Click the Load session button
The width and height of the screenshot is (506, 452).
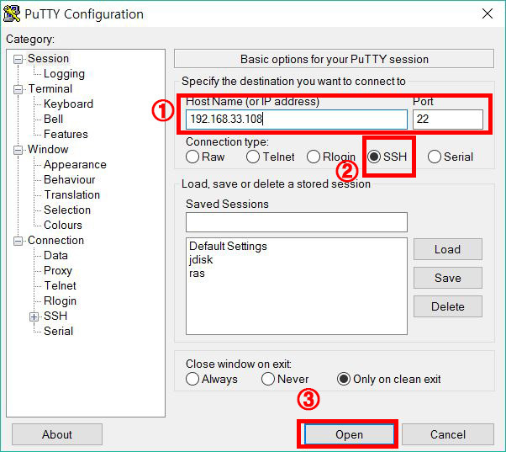click(x=447, y=249)
